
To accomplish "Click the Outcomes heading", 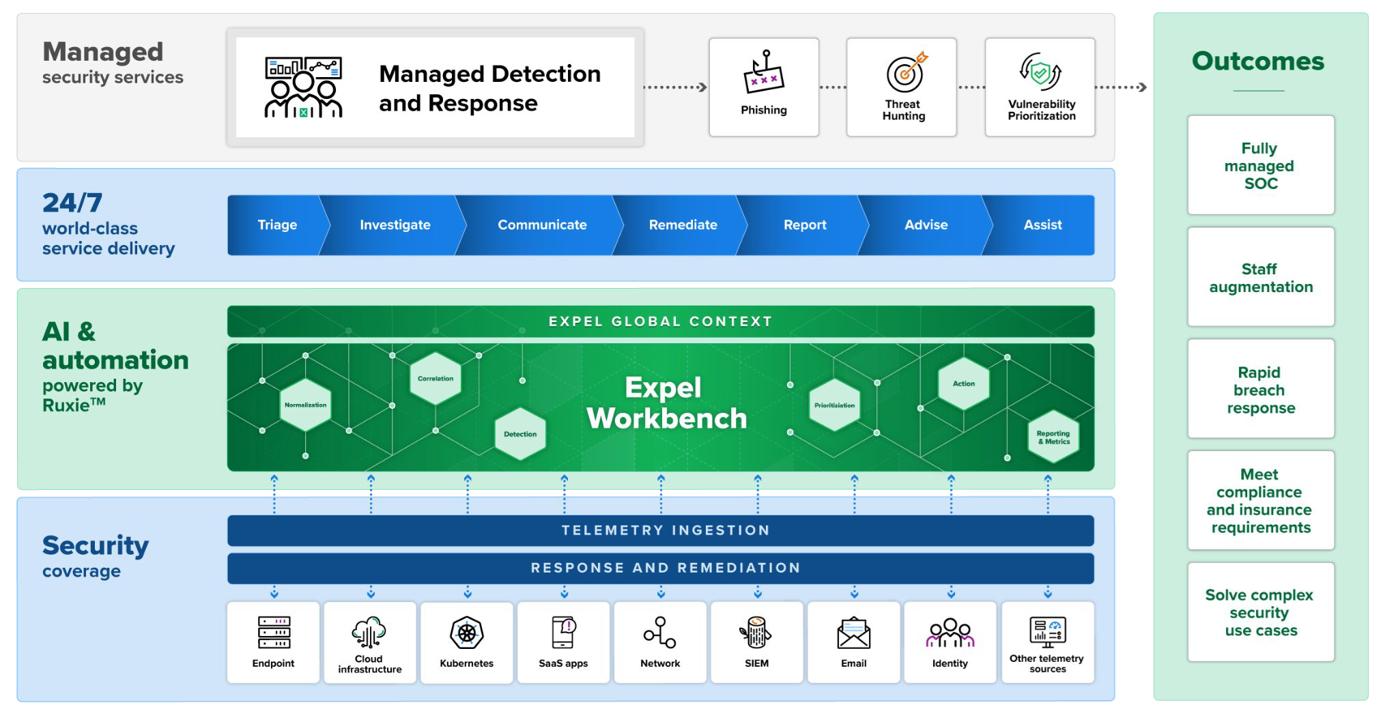I will [1258, 61].
